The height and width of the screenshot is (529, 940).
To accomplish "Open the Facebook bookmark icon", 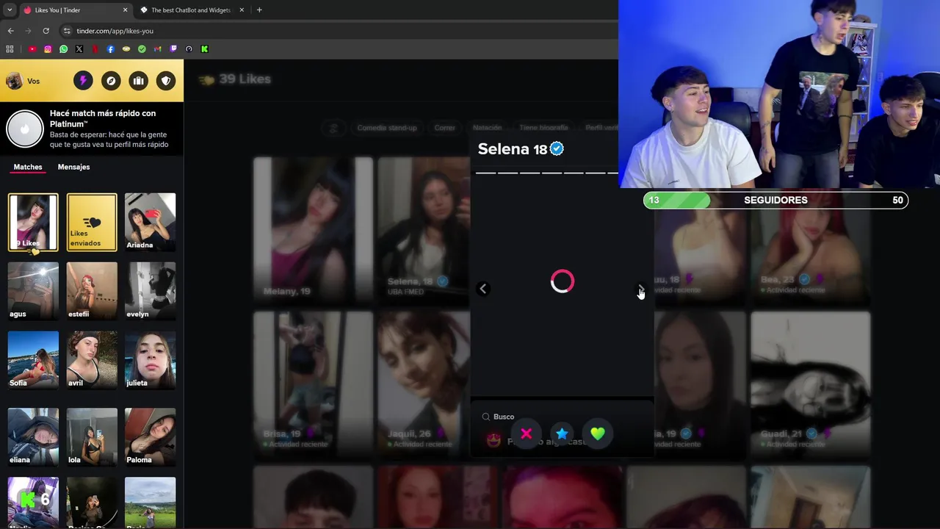I will coord(111,49).
